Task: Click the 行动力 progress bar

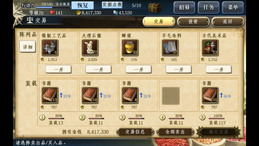Action: point(53,8)
